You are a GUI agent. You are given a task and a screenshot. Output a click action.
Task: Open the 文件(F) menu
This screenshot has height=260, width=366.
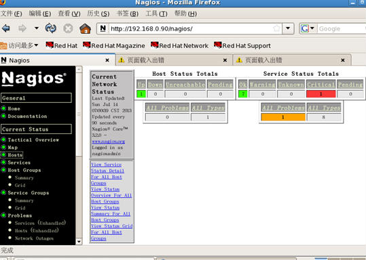pos(11,14)
